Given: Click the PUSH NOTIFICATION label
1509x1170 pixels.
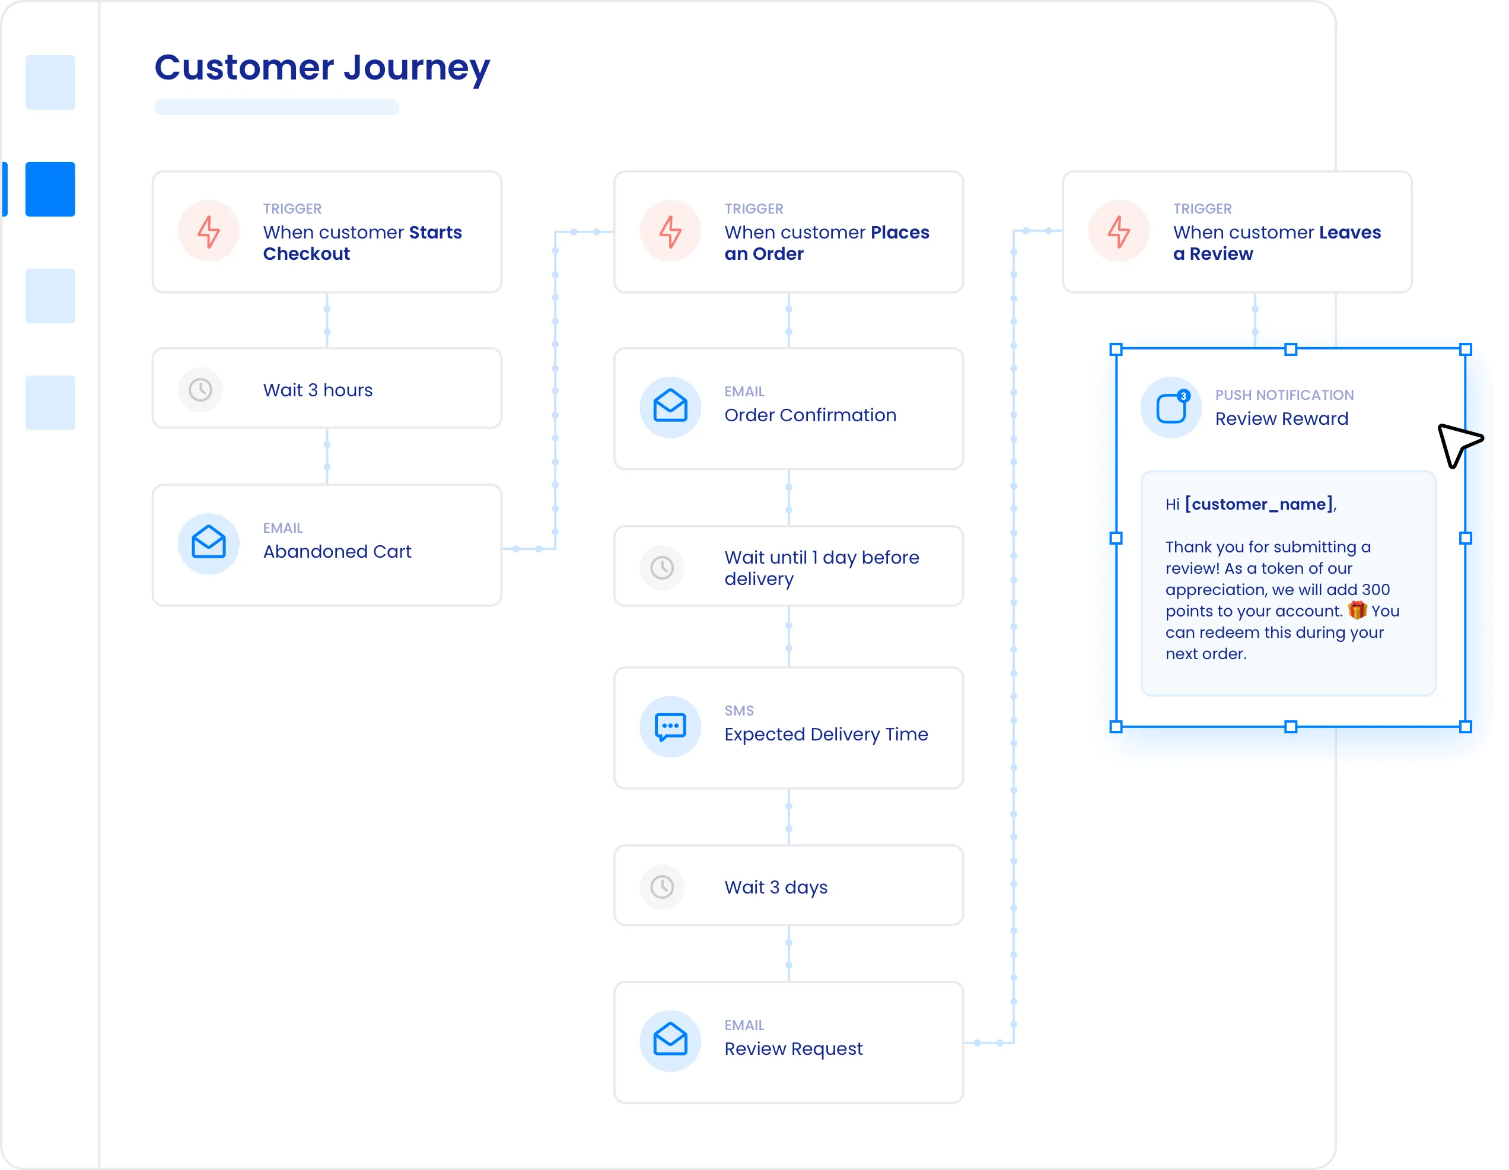Looking at the screenshot, I should [x=1284, y=395].
